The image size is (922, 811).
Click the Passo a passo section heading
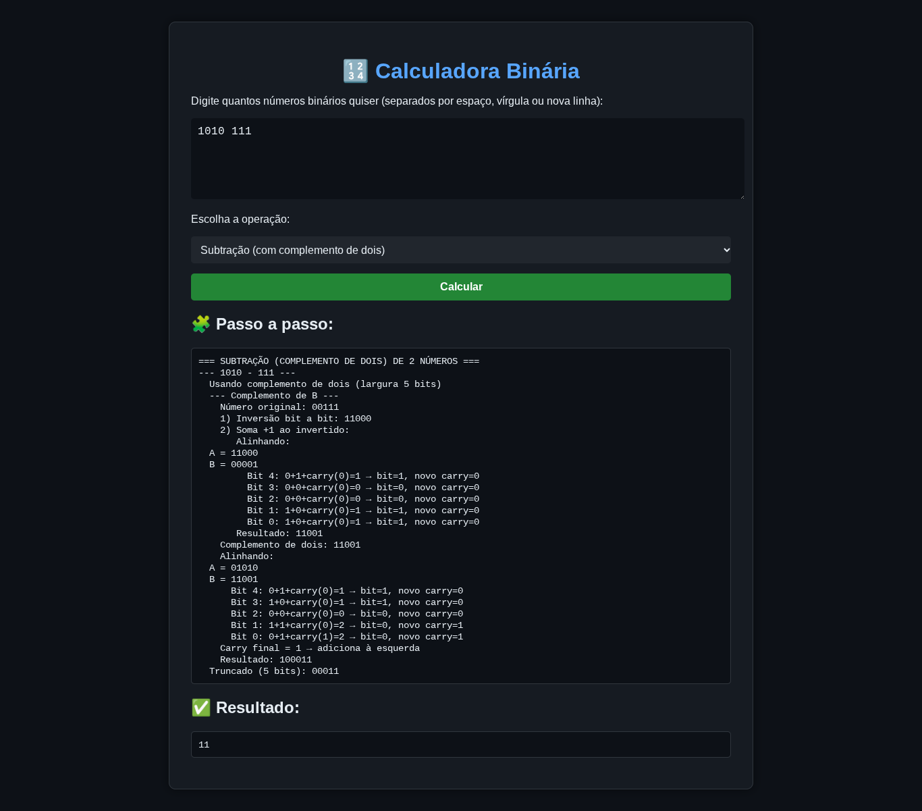pos(274,324)
